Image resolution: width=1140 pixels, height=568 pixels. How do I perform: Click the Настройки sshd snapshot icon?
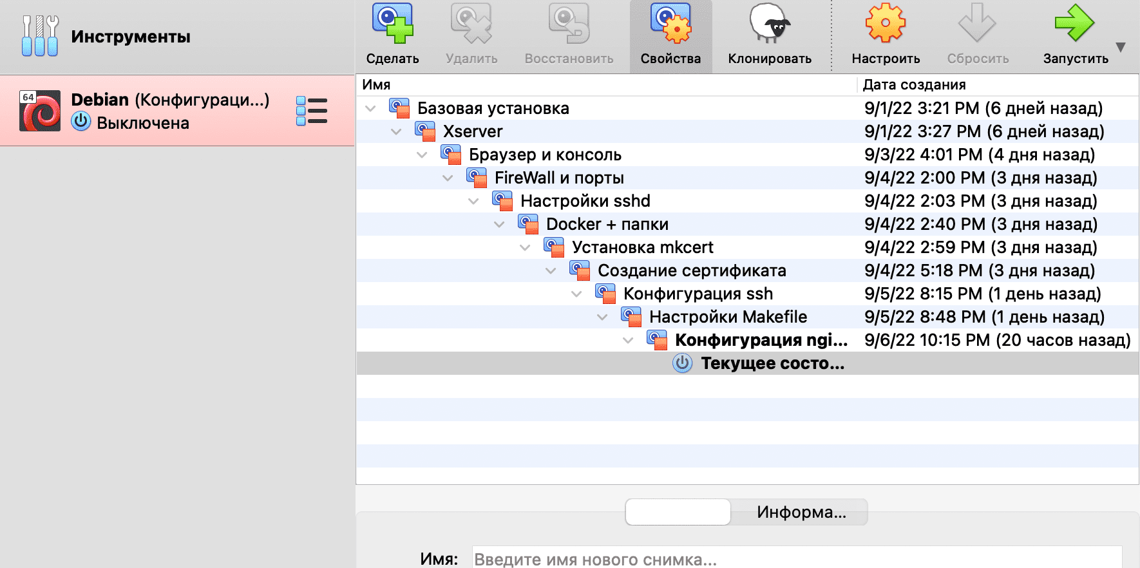coord(502,201)
